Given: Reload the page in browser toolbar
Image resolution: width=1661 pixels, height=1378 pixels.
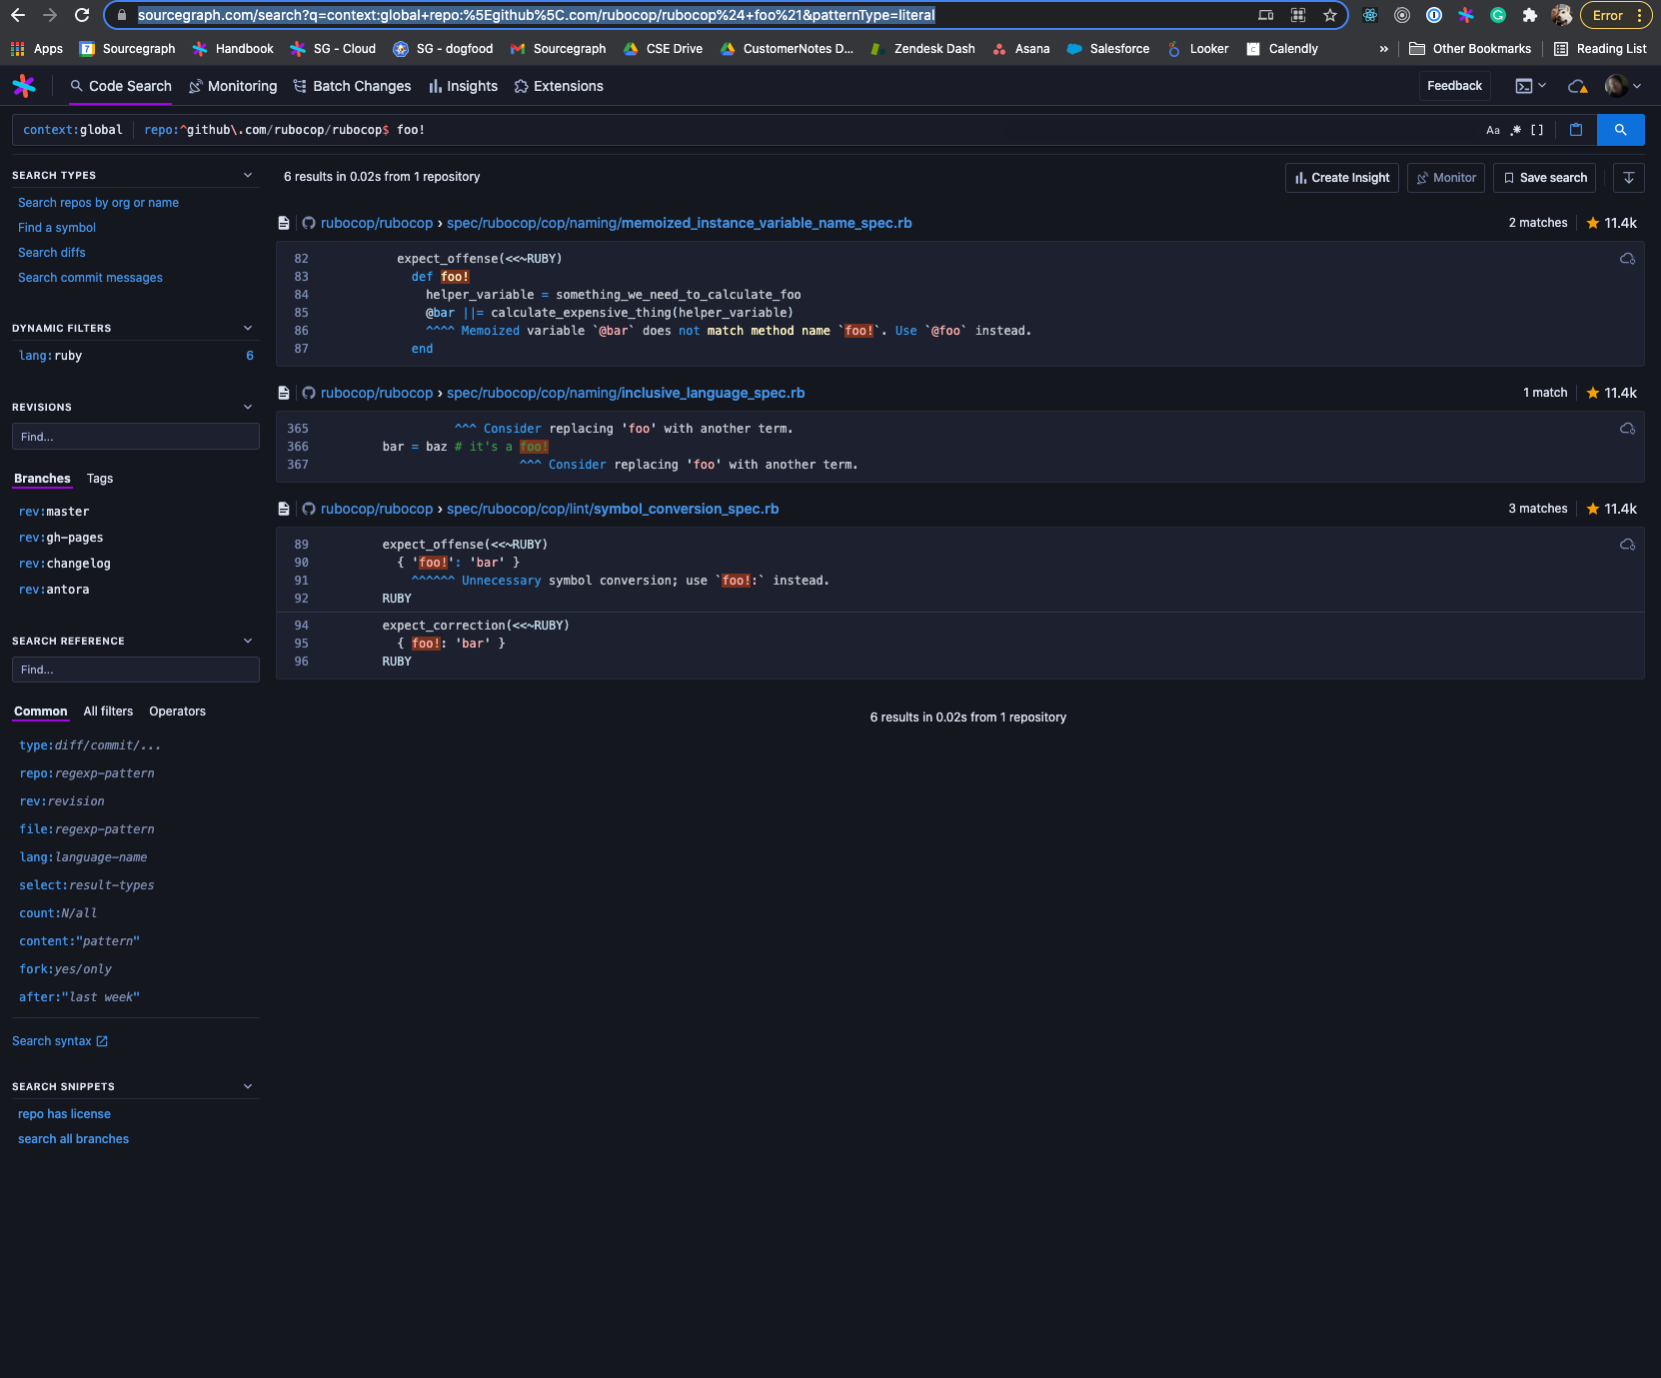Looking at the screenshot, I should point(82,15).
